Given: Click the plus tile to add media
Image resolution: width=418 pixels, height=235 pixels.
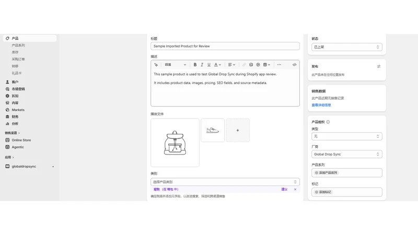Looking at the screenshot, I should pos(238,130).
